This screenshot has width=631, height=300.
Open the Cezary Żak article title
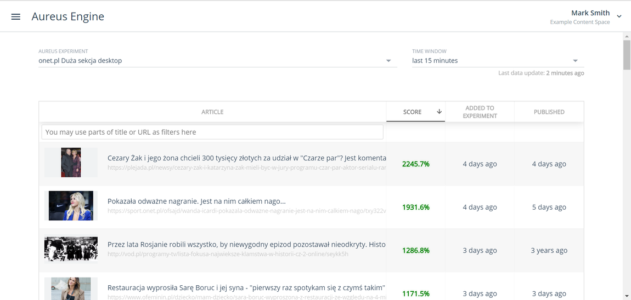pyautogui.click(x=247, y=158)
